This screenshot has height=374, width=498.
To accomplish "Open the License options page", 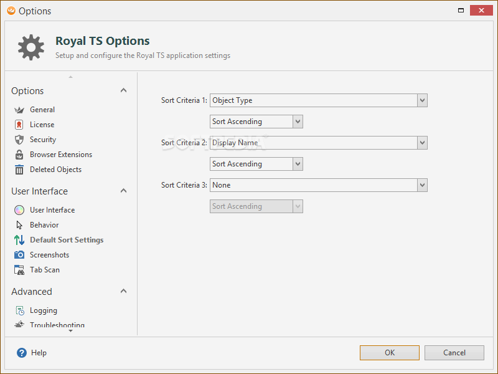I will [x=42, y=125].
